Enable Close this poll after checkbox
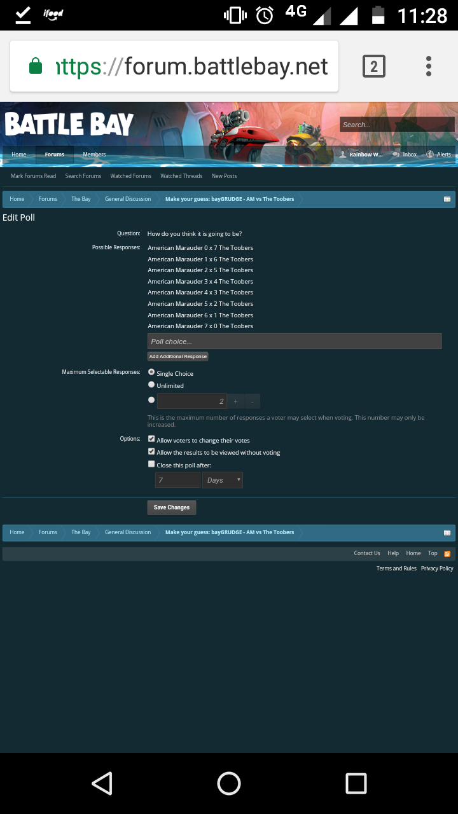This screenshot has width=458, height=814. 151,464
